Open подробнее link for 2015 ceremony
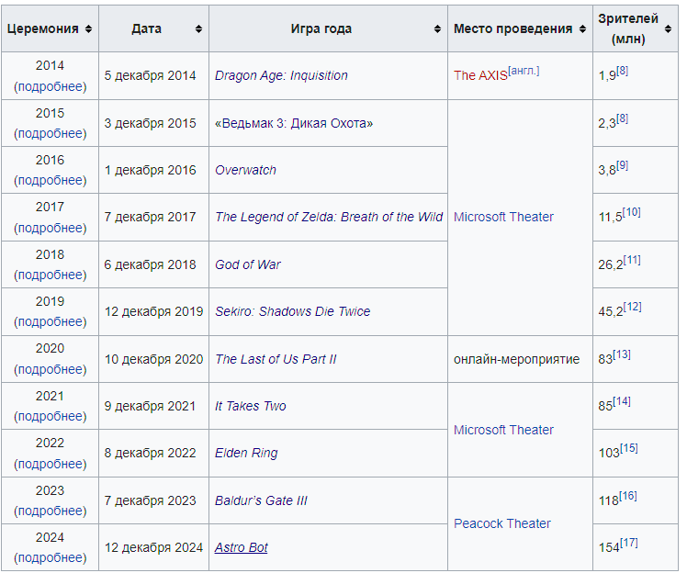Image resolution: width=687 pixels, height=573 pixels. [x=51, y=134]
